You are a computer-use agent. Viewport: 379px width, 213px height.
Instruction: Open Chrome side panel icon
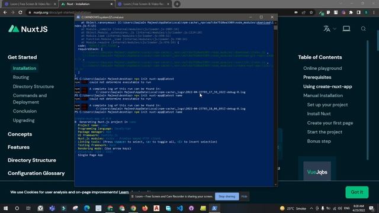click(358, 12)
